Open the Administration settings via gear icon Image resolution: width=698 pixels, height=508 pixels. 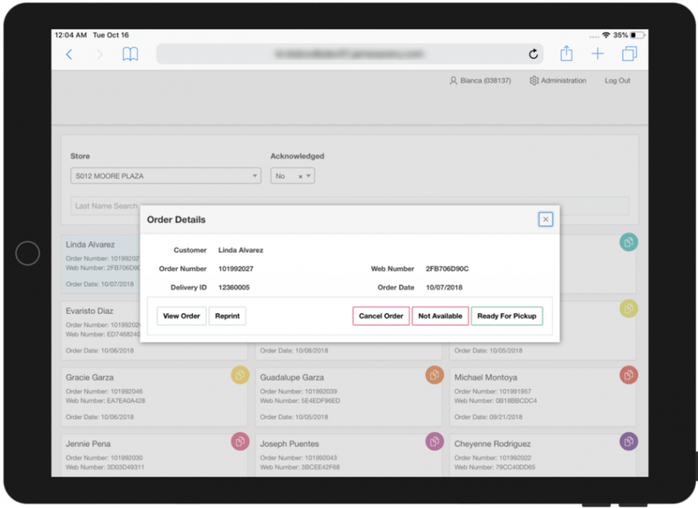[x=534, y=80]
